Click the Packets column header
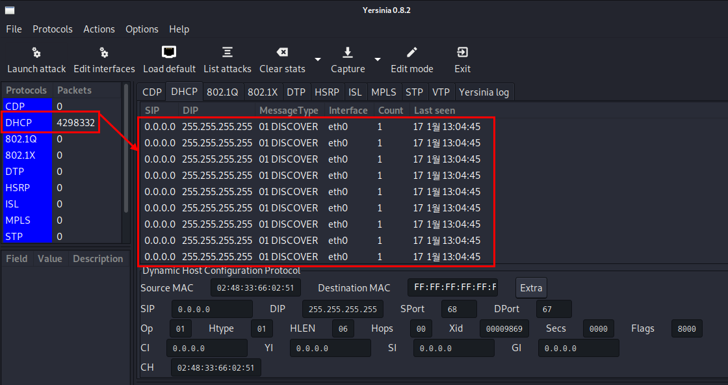Image resolution: width=728 pixels, height=385 pixels. 87,90
